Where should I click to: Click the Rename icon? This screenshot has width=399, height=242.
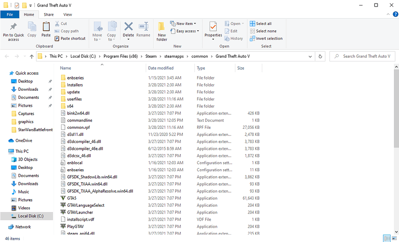pyautogui.click(x=143, y=31)
